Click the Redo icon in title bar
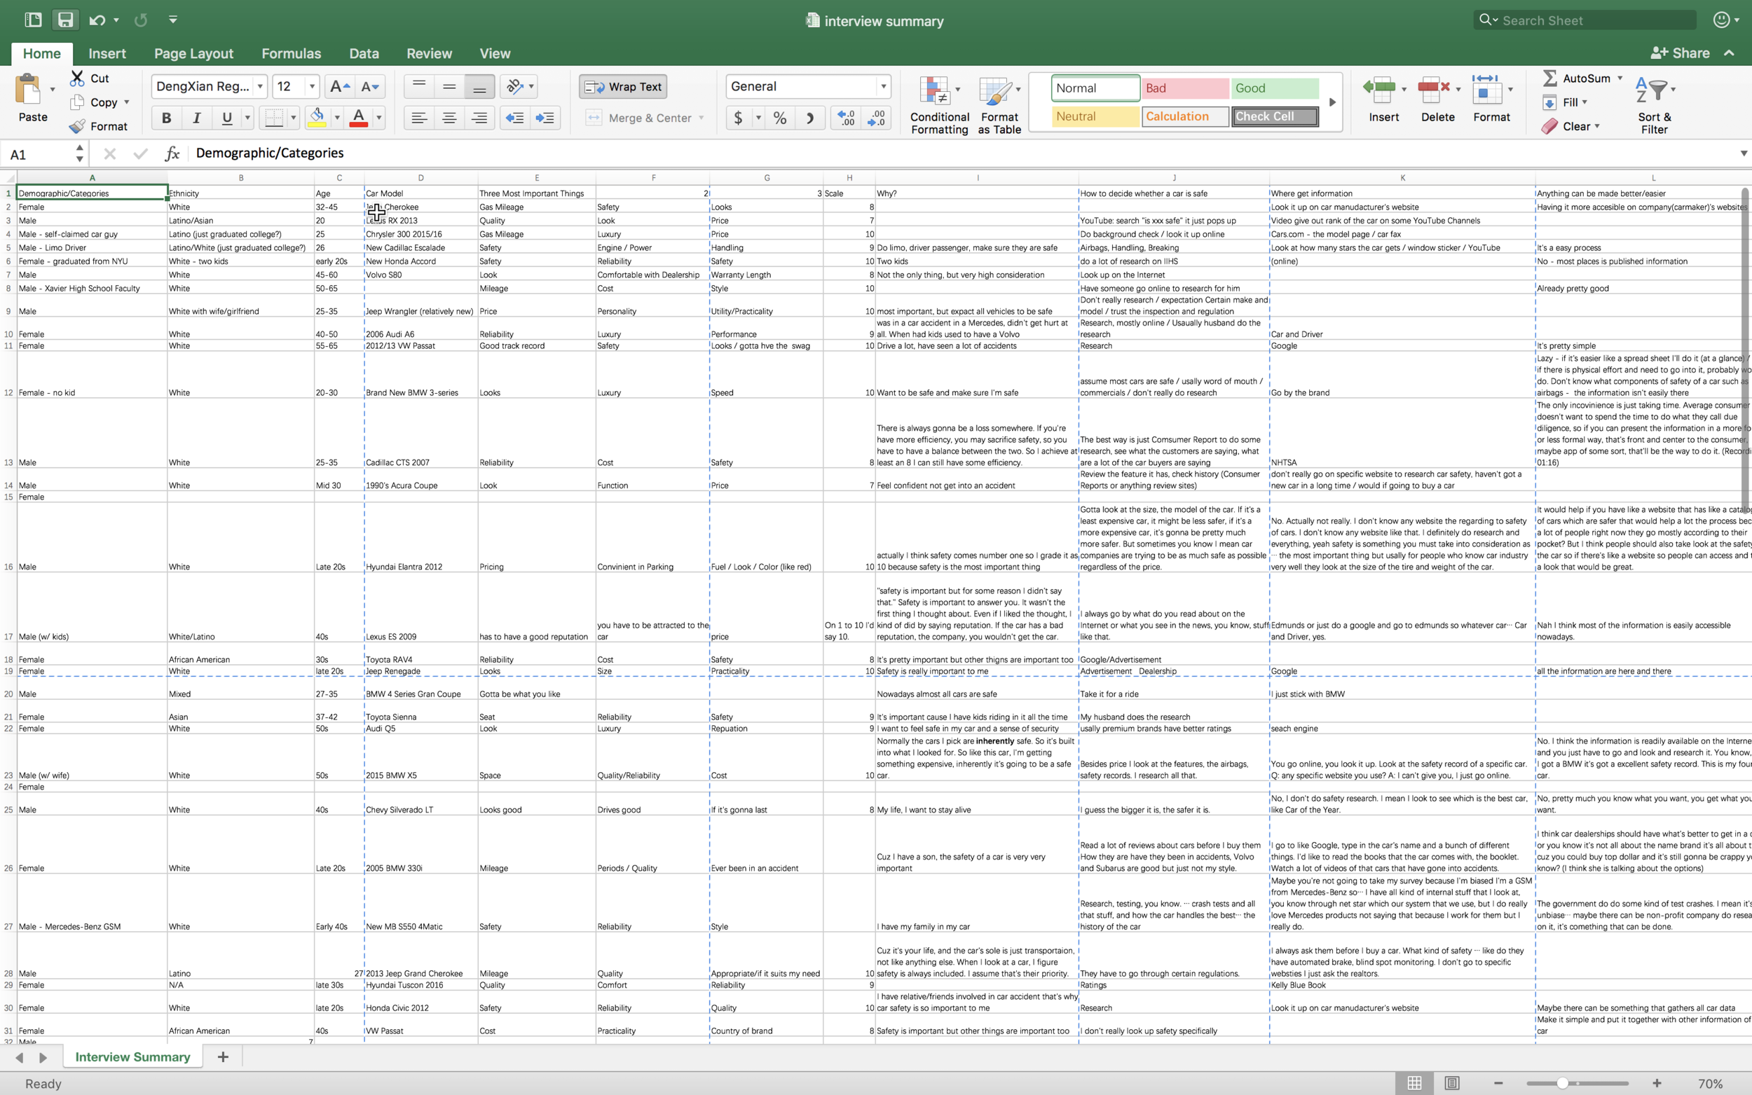 coord(140,20)
